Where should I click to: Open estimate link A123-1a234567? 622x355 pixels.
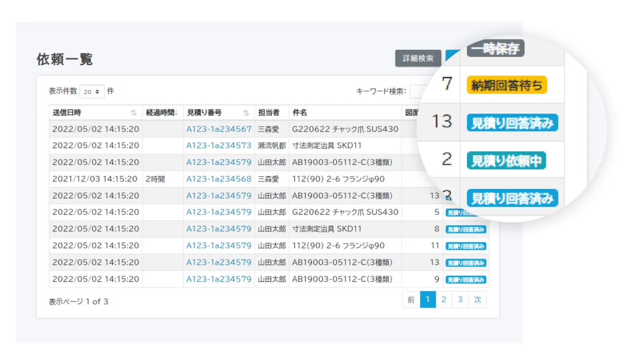click(219, 129)
